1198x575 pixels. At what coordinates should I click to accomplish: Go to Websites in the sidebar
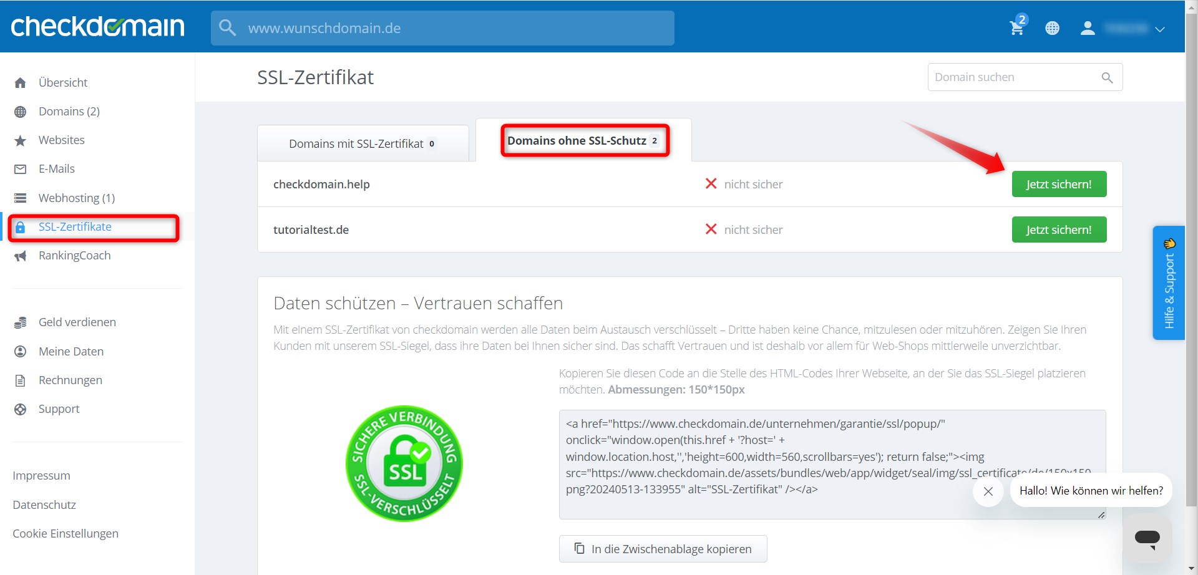point(62,140)
